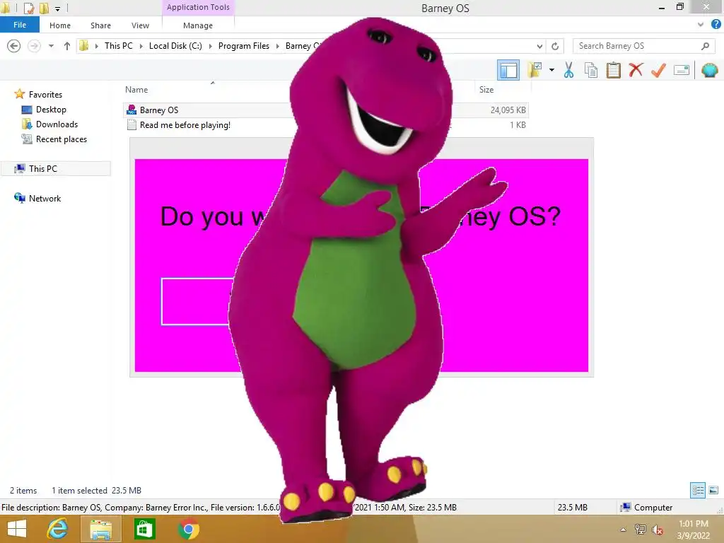This screenshot has width=724, height=543.
Task: Open the Windows Start button
Action: (17, 529)
